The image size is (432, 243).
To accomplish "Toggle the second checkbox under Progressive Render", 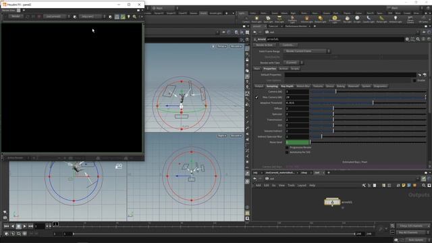I will pyautogui.click(x=287, y=153).
